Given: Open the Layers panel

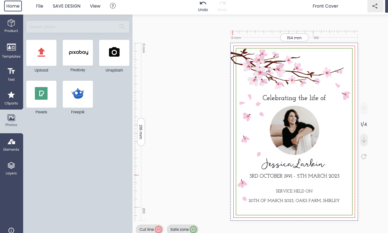Looking at the screenshot, I should [11, 168].
